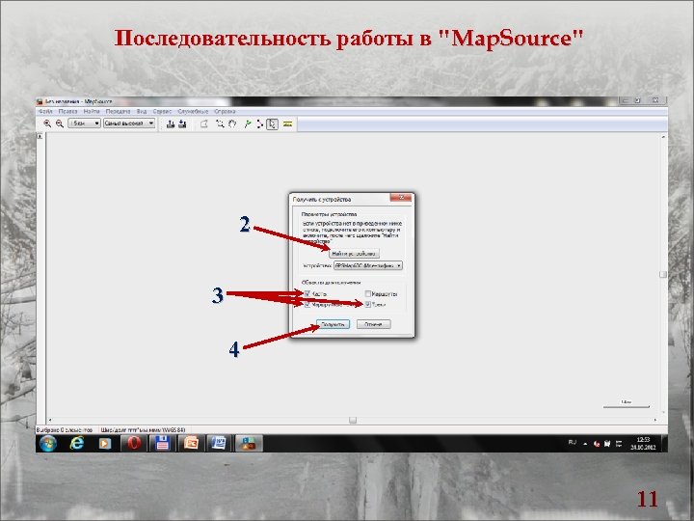Click the Отмена button
This screenshot has height=521, width=694.
click(374, 324)
